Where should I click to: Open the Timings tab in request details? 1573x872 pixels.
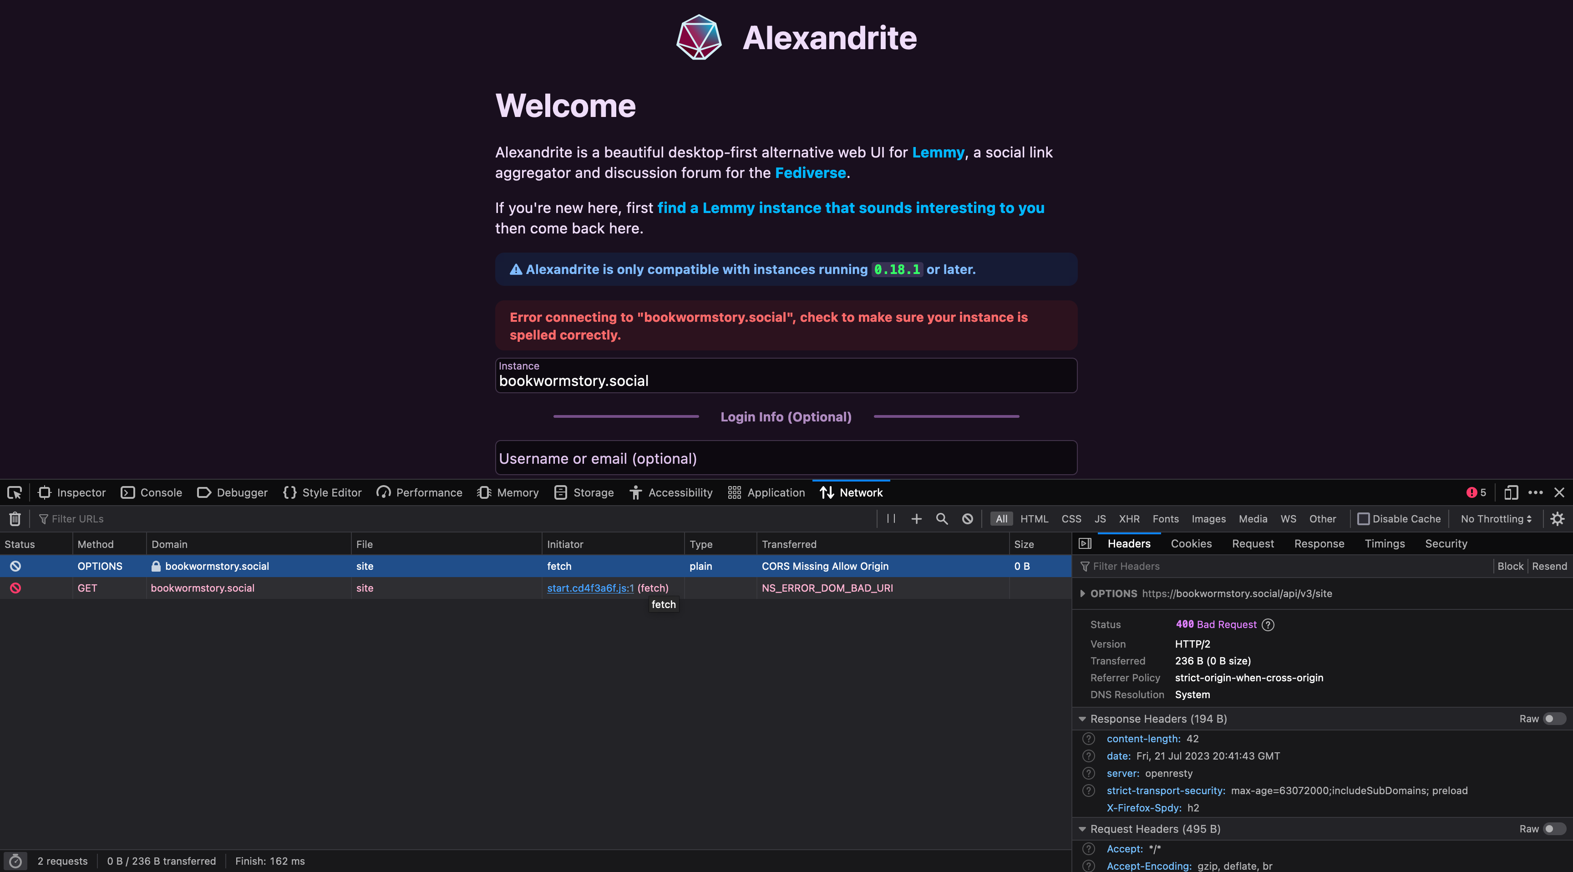click(x=1384, y=543)
